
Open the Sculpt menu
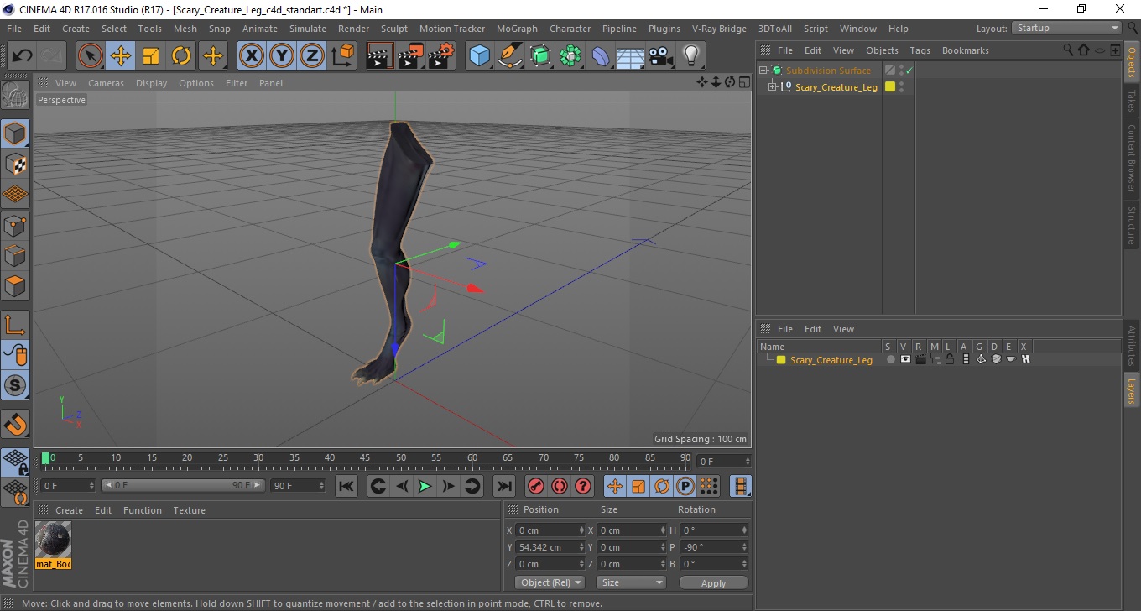[394, 29]
